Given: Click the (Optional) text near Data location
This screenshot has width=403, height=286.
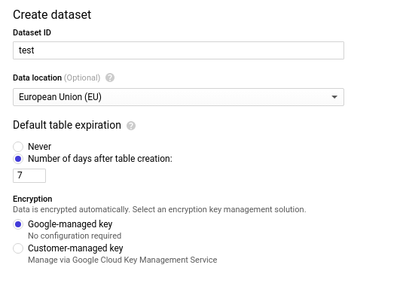Looking at the screenshot, I should pos(82,78).
